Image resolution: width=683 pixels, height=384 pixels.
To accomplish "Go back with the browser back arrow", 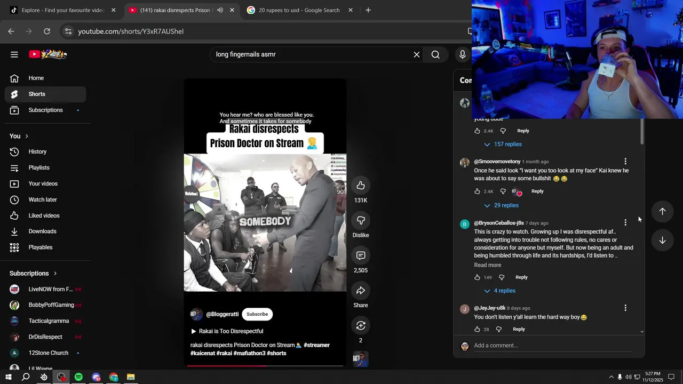I will point(11,31).
